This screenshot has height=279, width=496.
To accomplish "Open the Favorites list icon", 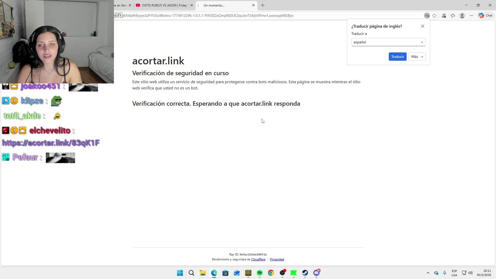I will (453, 15).
